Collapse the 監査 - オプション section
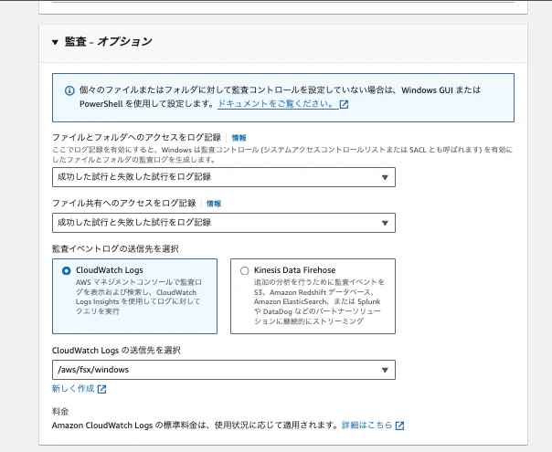552x452 pixels. pyautogui.click(x=55, y=42)
